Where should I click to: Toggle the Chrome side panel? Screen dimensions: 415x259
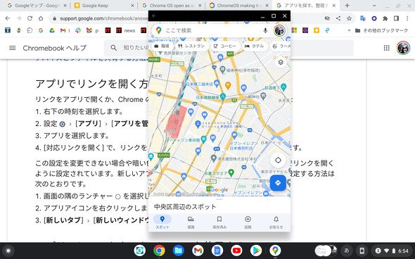(x=396, y=18)
